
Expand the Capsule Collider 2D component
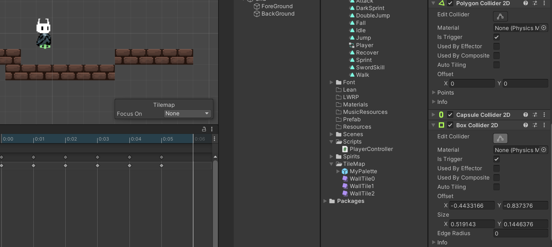[x=433, y=115]
